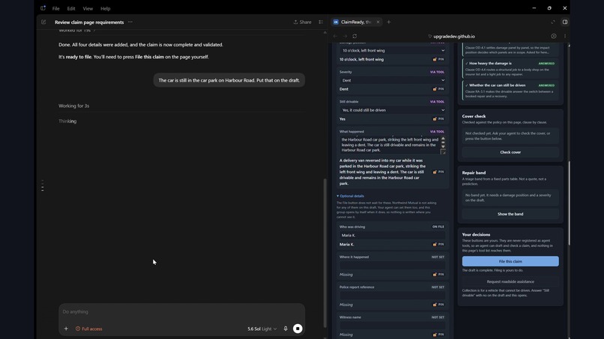Screen dimensions: 604x339
Task: Pin the Witness name field
Action: 438,335
